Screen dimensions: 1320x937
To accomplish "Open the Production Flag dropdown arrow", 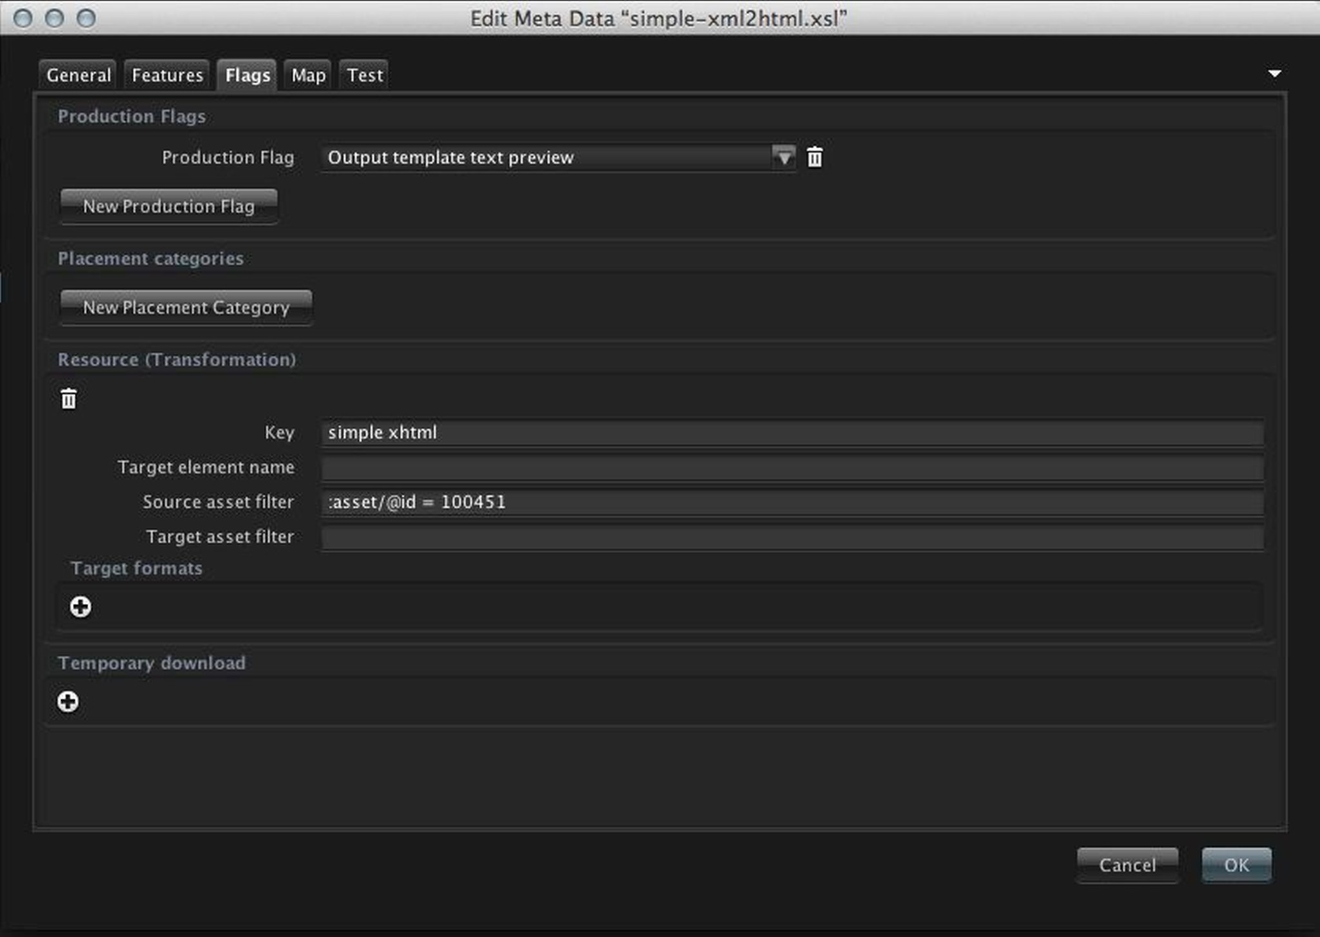I will pyautogui.click(x=783, y=157).
